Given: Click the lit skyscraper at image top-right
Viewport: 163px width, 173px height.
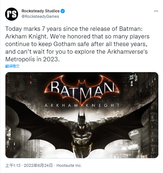Looking at the screenshot, I should coord(133,79).
